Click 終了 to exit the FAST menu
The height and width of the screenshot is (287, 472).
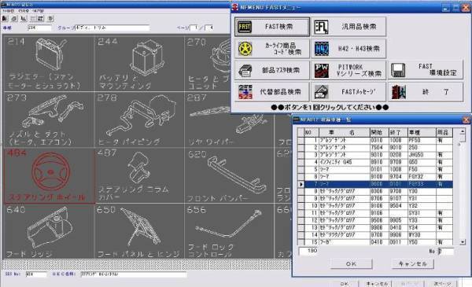point(426,92)
